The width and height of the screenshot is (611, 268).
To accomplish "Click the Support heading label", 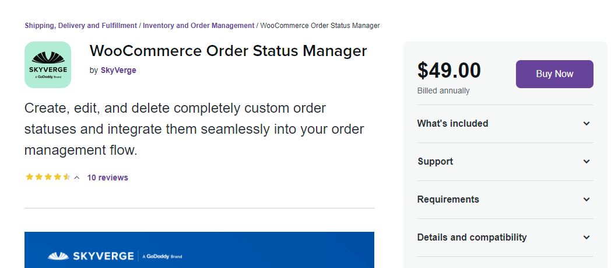I will point(436,162).
